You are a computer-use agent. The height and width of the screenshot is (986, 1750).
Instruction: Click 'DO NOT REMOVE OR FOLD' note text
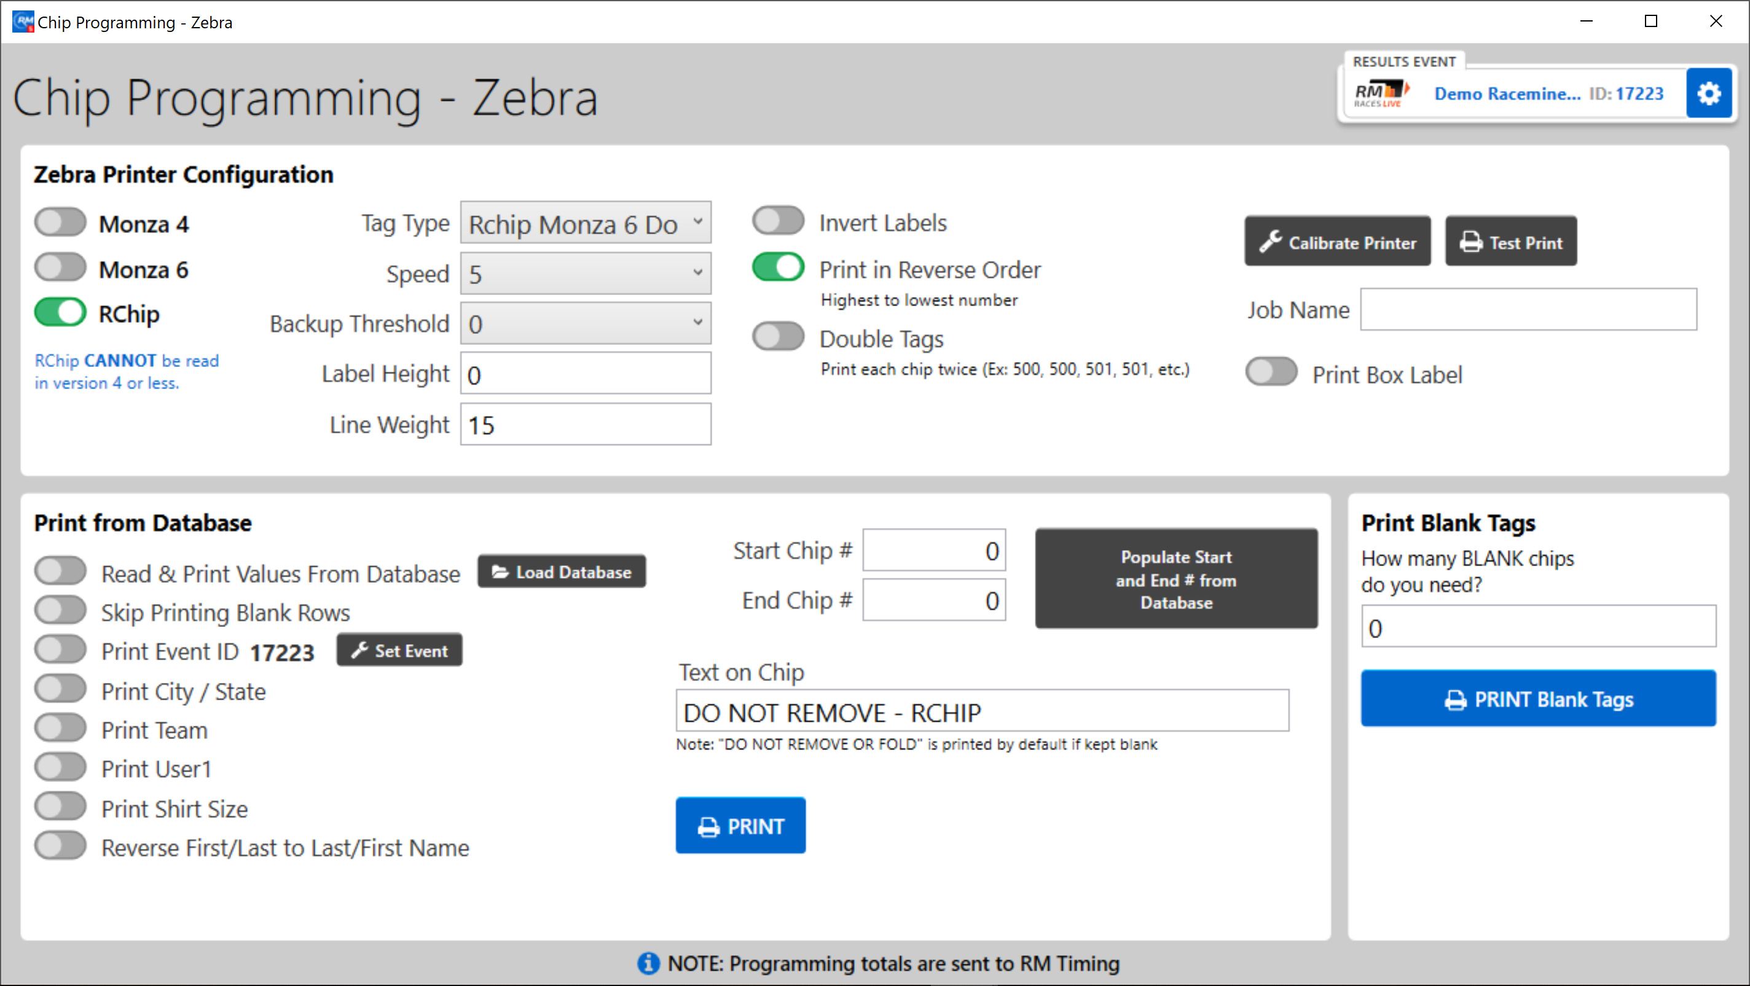(916, 744)
